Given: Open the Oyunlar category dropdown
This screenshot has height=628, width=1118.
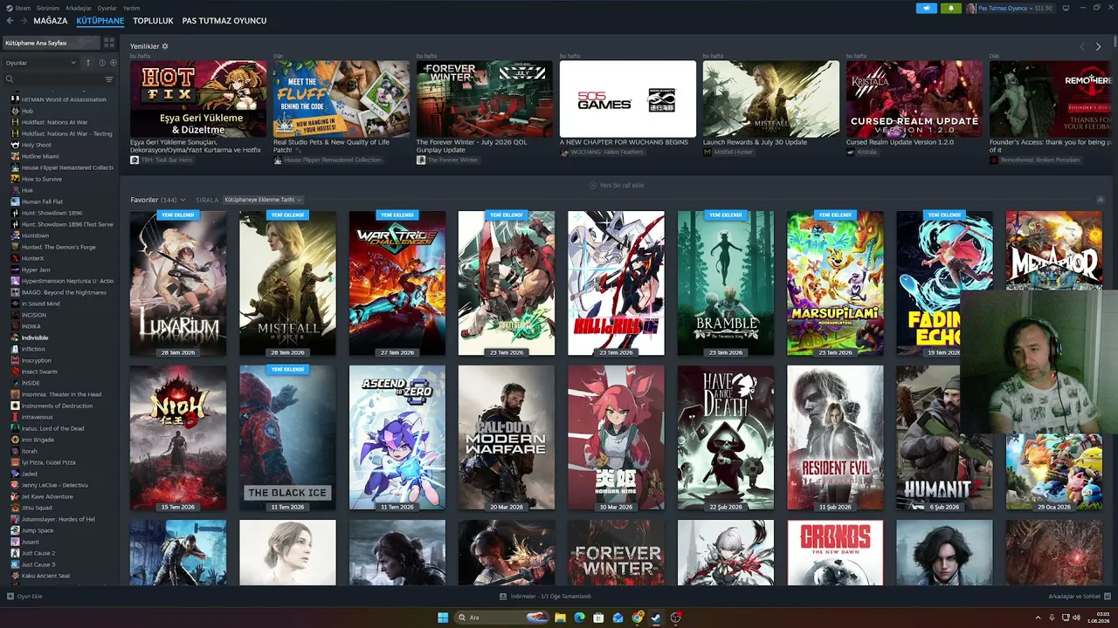Looking at the screenshot, I should (41, 63).
